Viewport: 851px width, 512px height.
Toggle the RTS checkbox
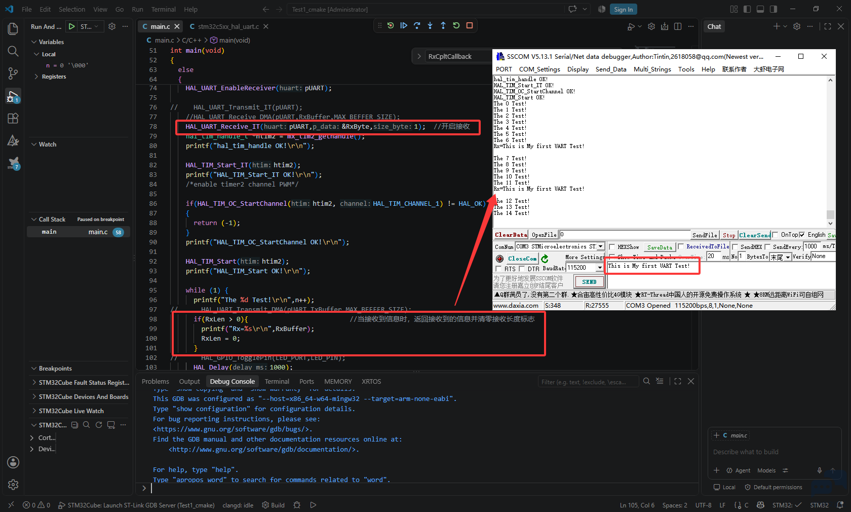(498, 269)
